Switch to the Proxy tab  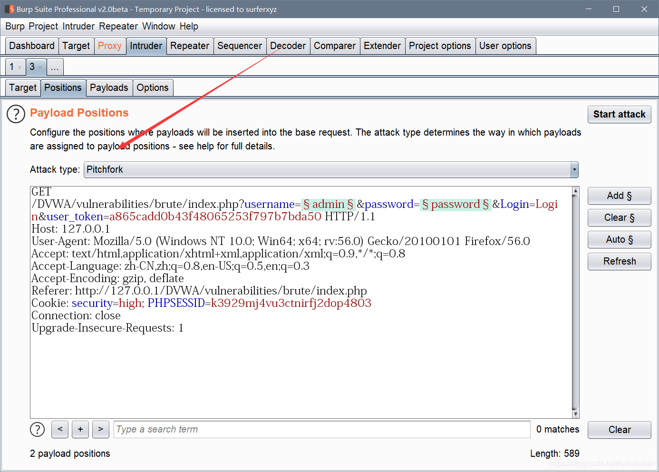(x=110, y=46)
